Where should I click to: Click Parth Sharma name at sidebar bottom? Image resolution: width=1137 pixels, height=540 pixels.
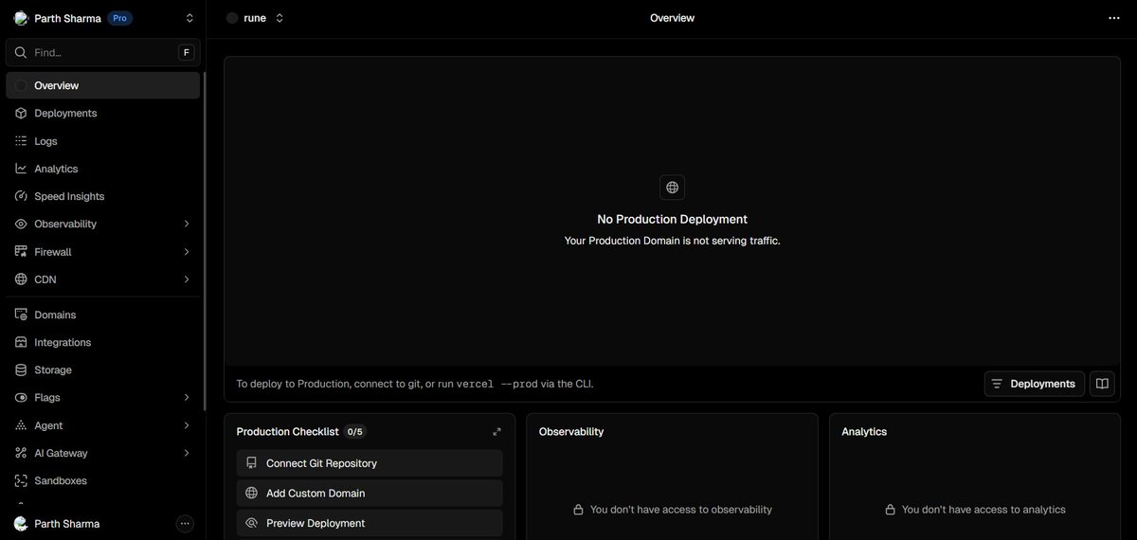(x=67, y=524)
